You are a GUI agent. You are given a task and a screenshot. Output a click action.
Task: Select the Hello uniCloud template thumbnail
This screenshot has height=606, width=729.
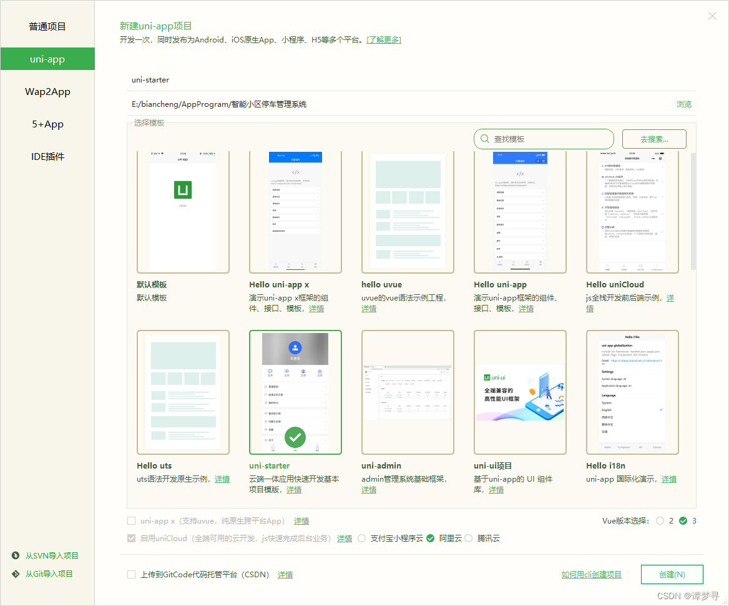point(632,212)
